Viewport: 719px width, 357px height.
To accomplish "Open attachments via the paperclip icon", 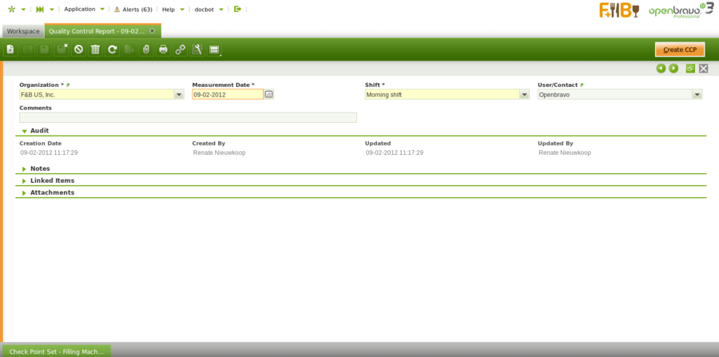I will click(145, 50).
